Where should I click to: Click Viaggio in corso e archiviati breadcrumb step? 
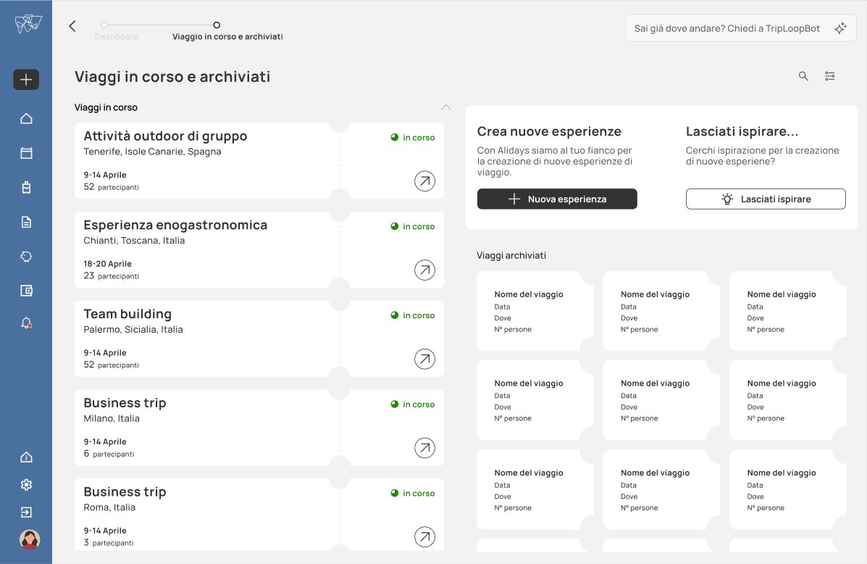click(227, 32)
